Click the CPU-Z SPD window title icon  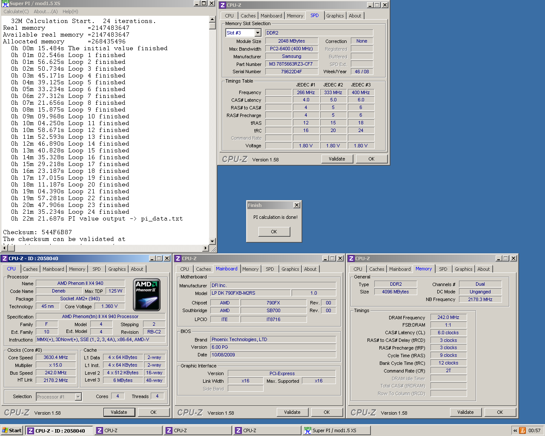222,5
